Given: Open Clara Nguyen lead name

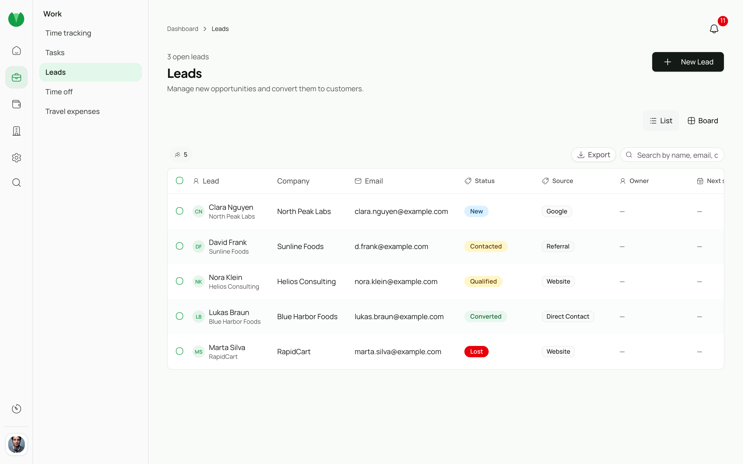Looking at the screenshot, I should (x=231, y=208).
